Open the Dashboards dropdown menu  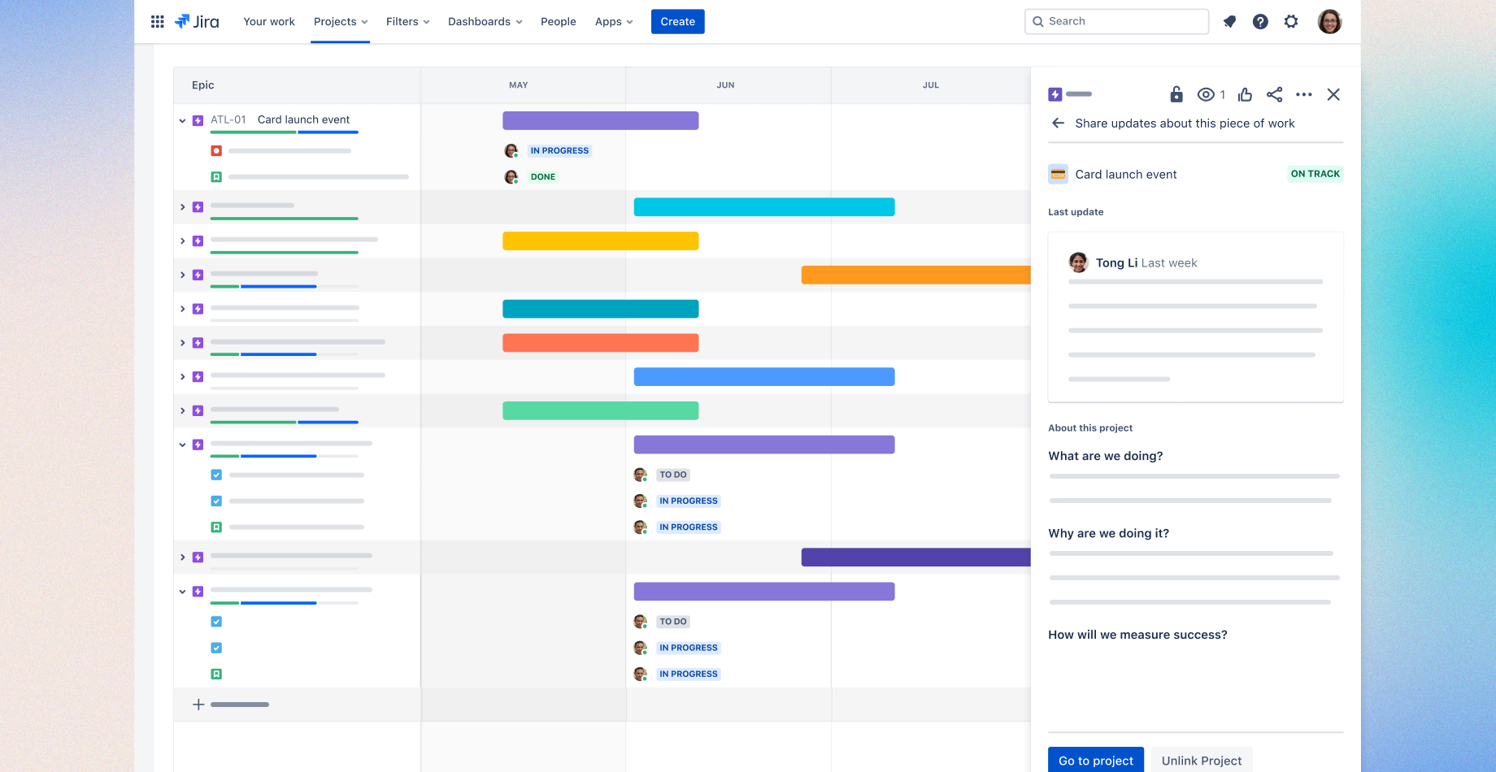point(485,22)
